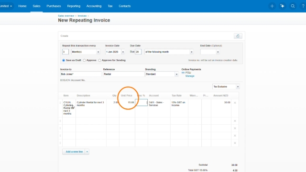
Task: Grab the drag handle of Cylinder Rental line
Action: (60, 103)
